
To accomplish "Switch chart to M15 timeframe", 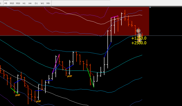I will [x=12, y=3].
